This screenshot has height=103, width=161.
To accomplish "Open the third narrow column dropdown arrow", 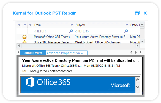I will (x=30, y=25).
